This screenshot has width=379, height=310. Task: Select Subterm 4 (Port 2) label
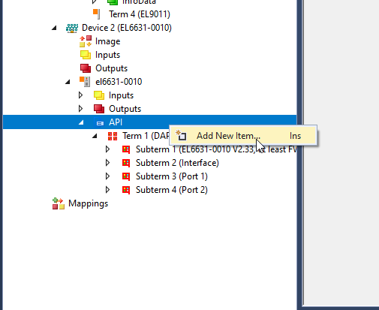[x=172, y=190]
